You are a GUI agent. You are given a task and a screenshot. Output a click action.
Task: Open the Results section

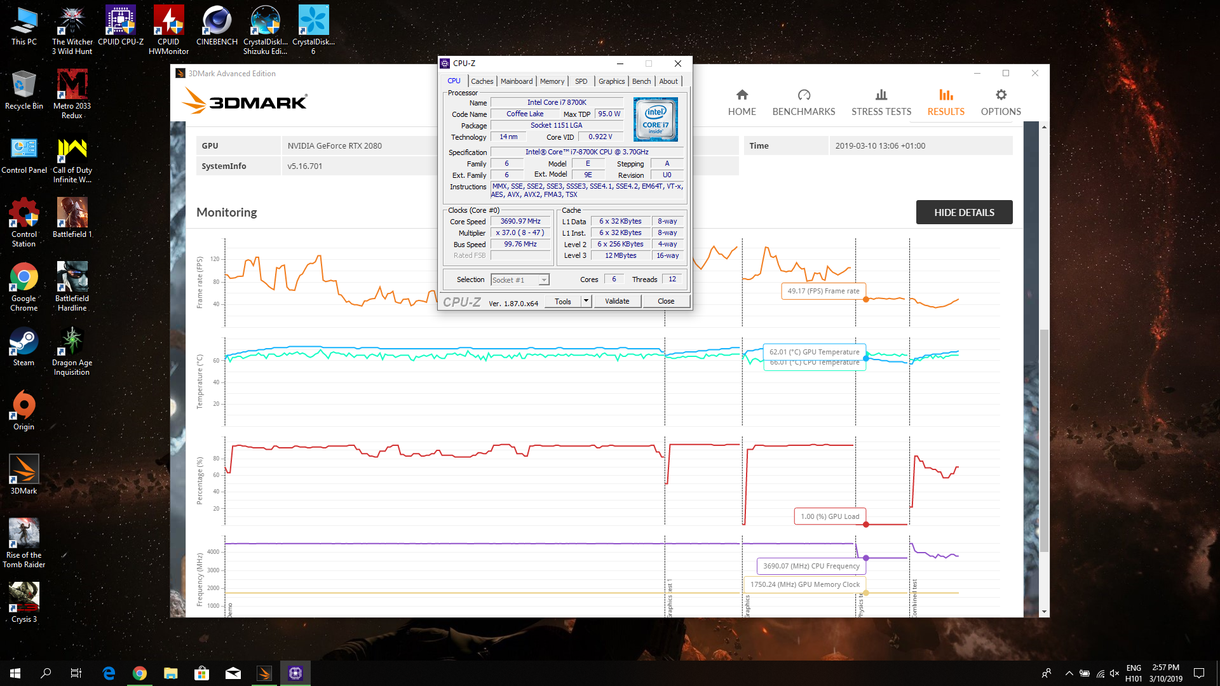945,102
